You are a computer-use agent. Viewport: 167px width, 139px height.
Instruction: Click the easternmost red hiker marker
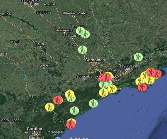pyautogui.click(x=157, y=74)
